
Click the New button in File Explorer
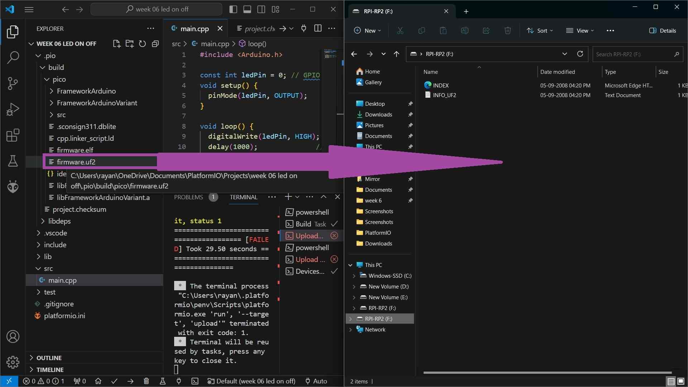pyautogui.click(x=367, y=30)
